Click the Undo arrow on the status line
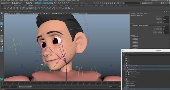The height and width of the screenshot is (90, 170). click(x=19, y=3)
